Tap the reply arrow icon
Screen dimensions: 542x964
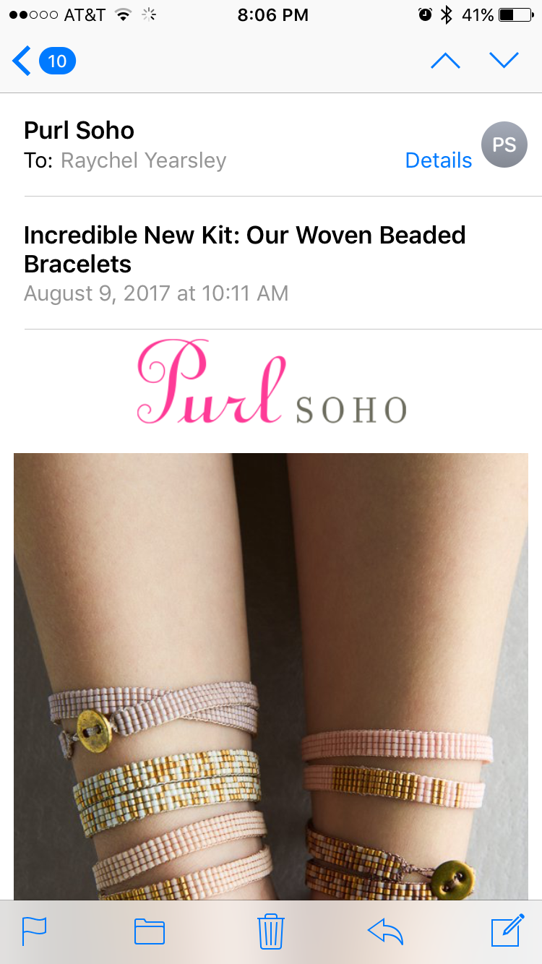click(385, 931)
